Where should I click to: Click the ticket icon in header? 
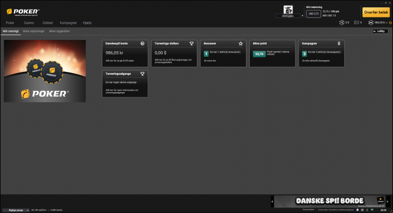(x=357, y=22)
